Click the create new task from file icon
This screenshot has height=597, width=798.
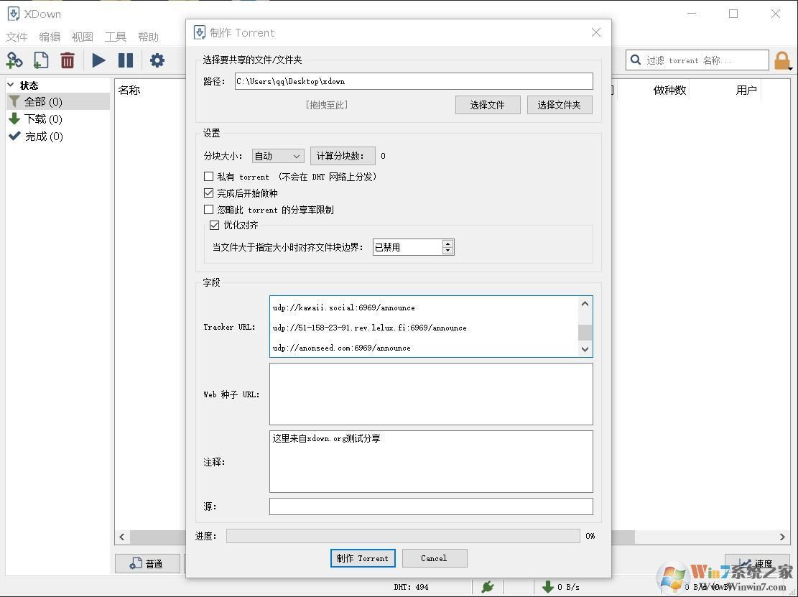[41, 60]
